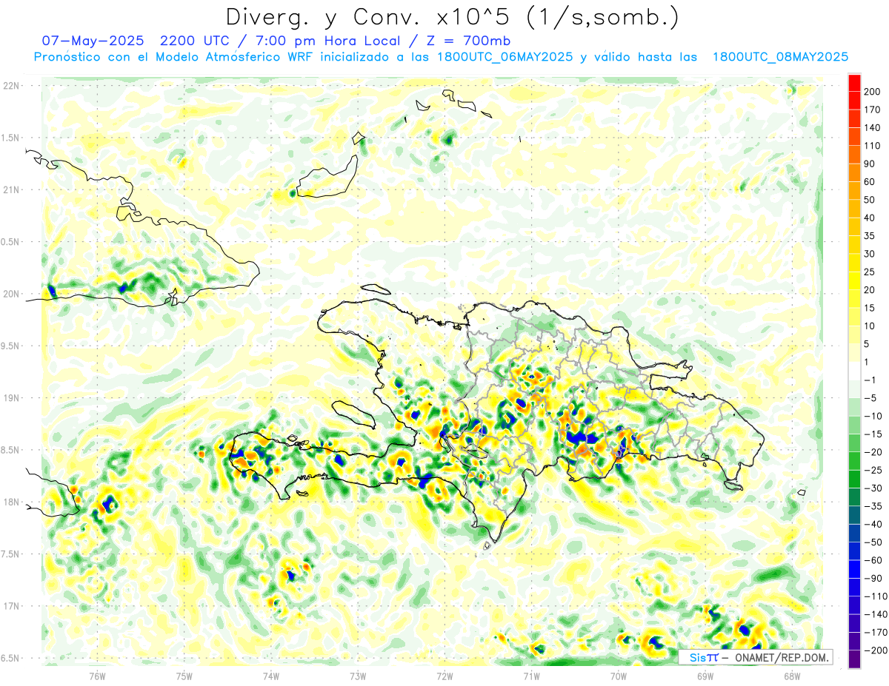Click the "76W" longitude label
The image size is (889, 686).
tap(97, 676)
